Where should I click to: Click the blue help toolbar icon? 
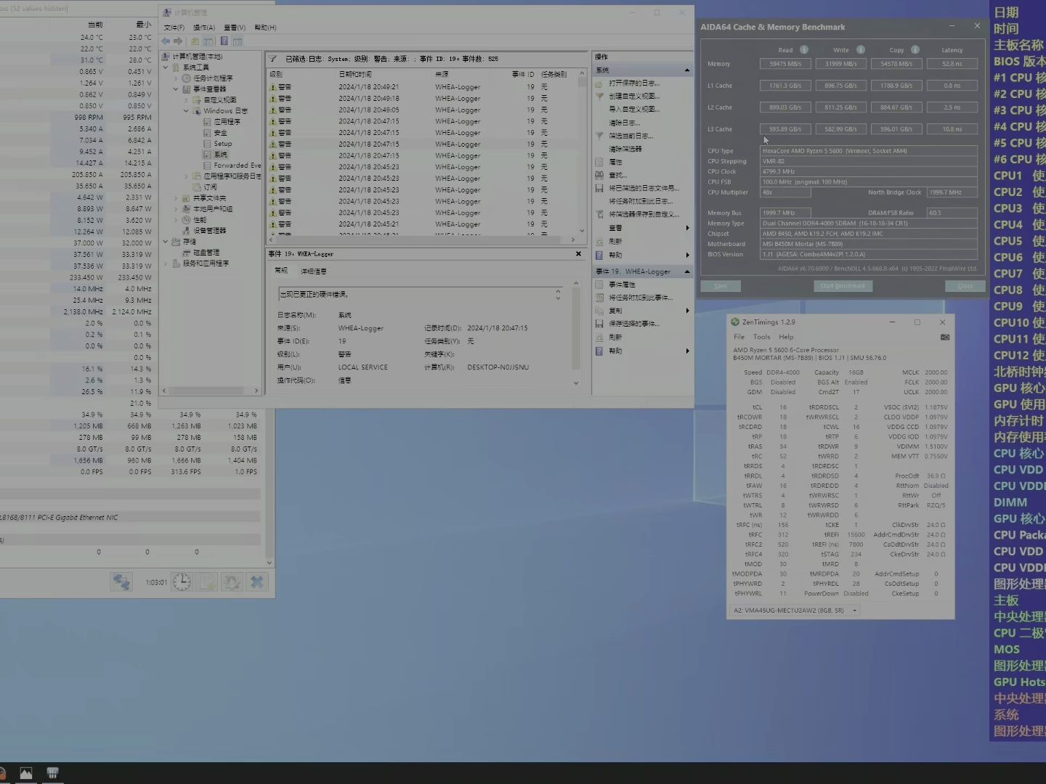click(224, 41)
